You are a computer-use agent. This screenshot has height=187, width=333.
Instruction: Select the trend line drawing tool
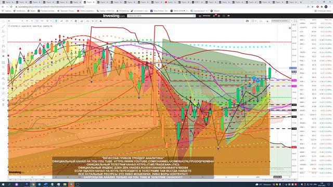[3, 26]
